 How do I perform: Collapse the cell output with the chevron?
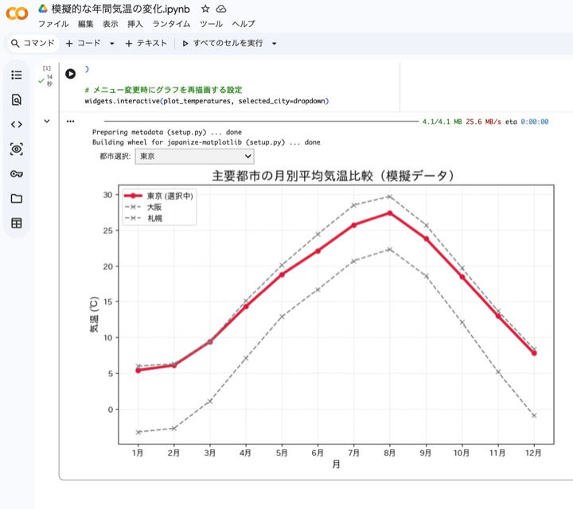47,121
